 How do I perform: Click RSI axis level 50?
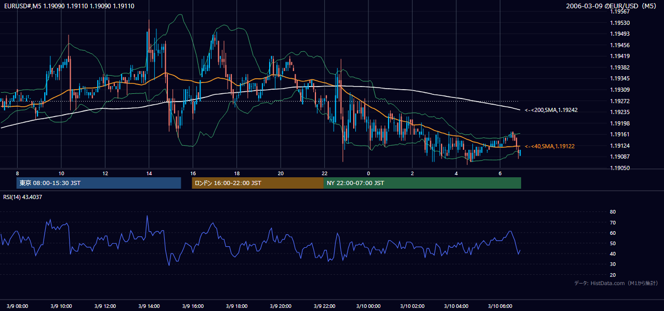(613, 243)
